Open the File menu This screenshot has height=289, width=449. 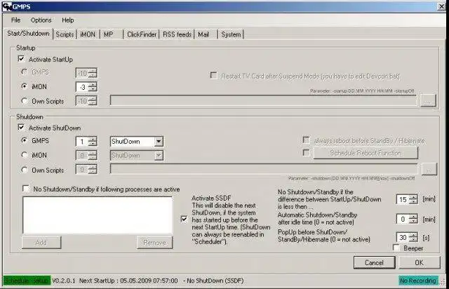[x=15, y=20]
